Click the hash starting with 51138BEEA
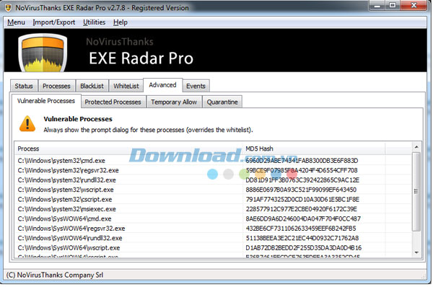Screen dimensions: 433x287 [x=302, y=238]
